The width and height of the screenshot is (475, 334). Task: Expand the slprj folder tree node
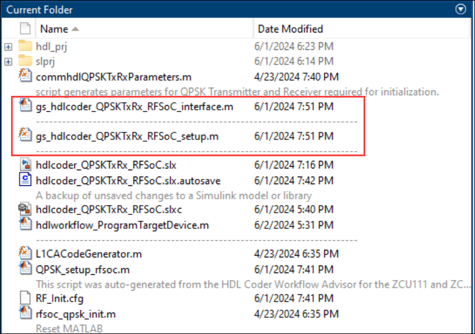click(x=8, y=62)
